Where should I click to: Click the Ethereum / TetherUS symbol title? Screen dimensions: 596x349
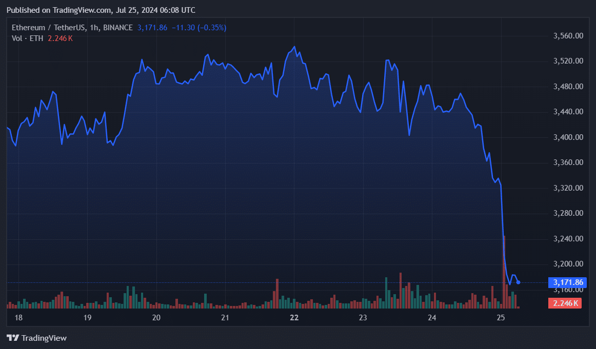[48, 28]
